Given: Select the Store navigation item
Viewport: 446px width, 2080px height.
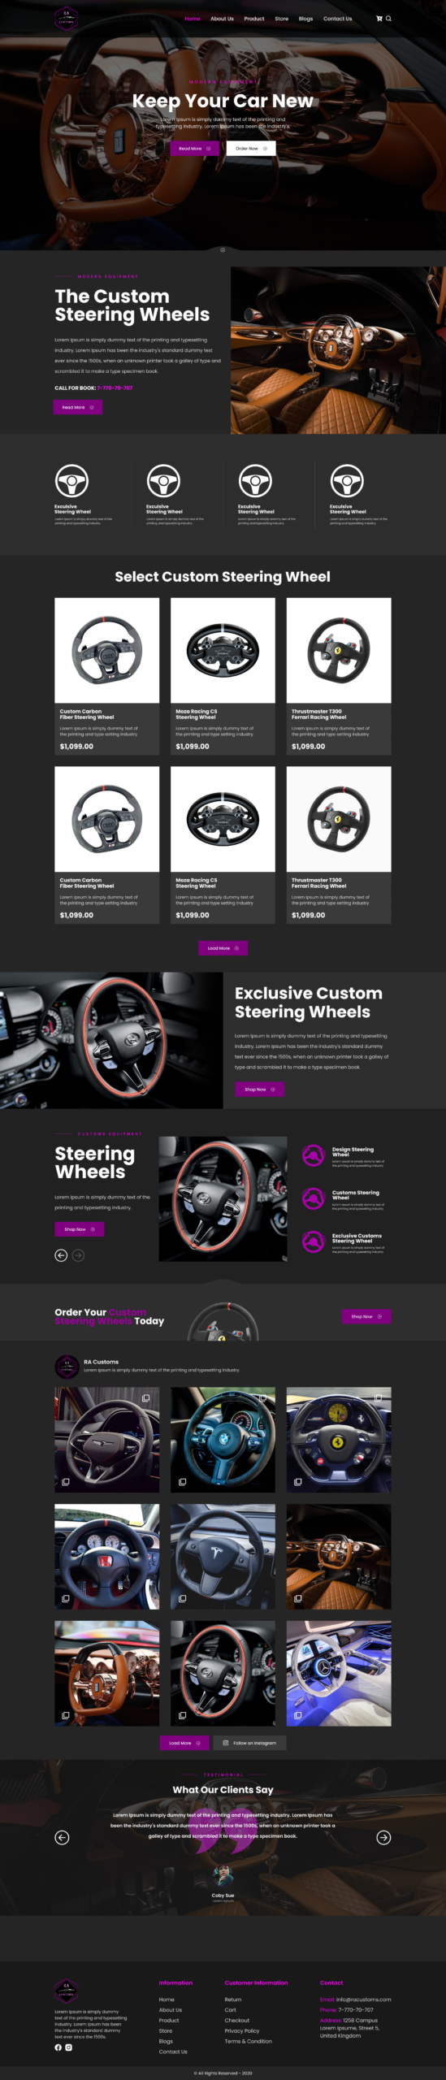Looking at the screenshot, I should tap(281, 19).
